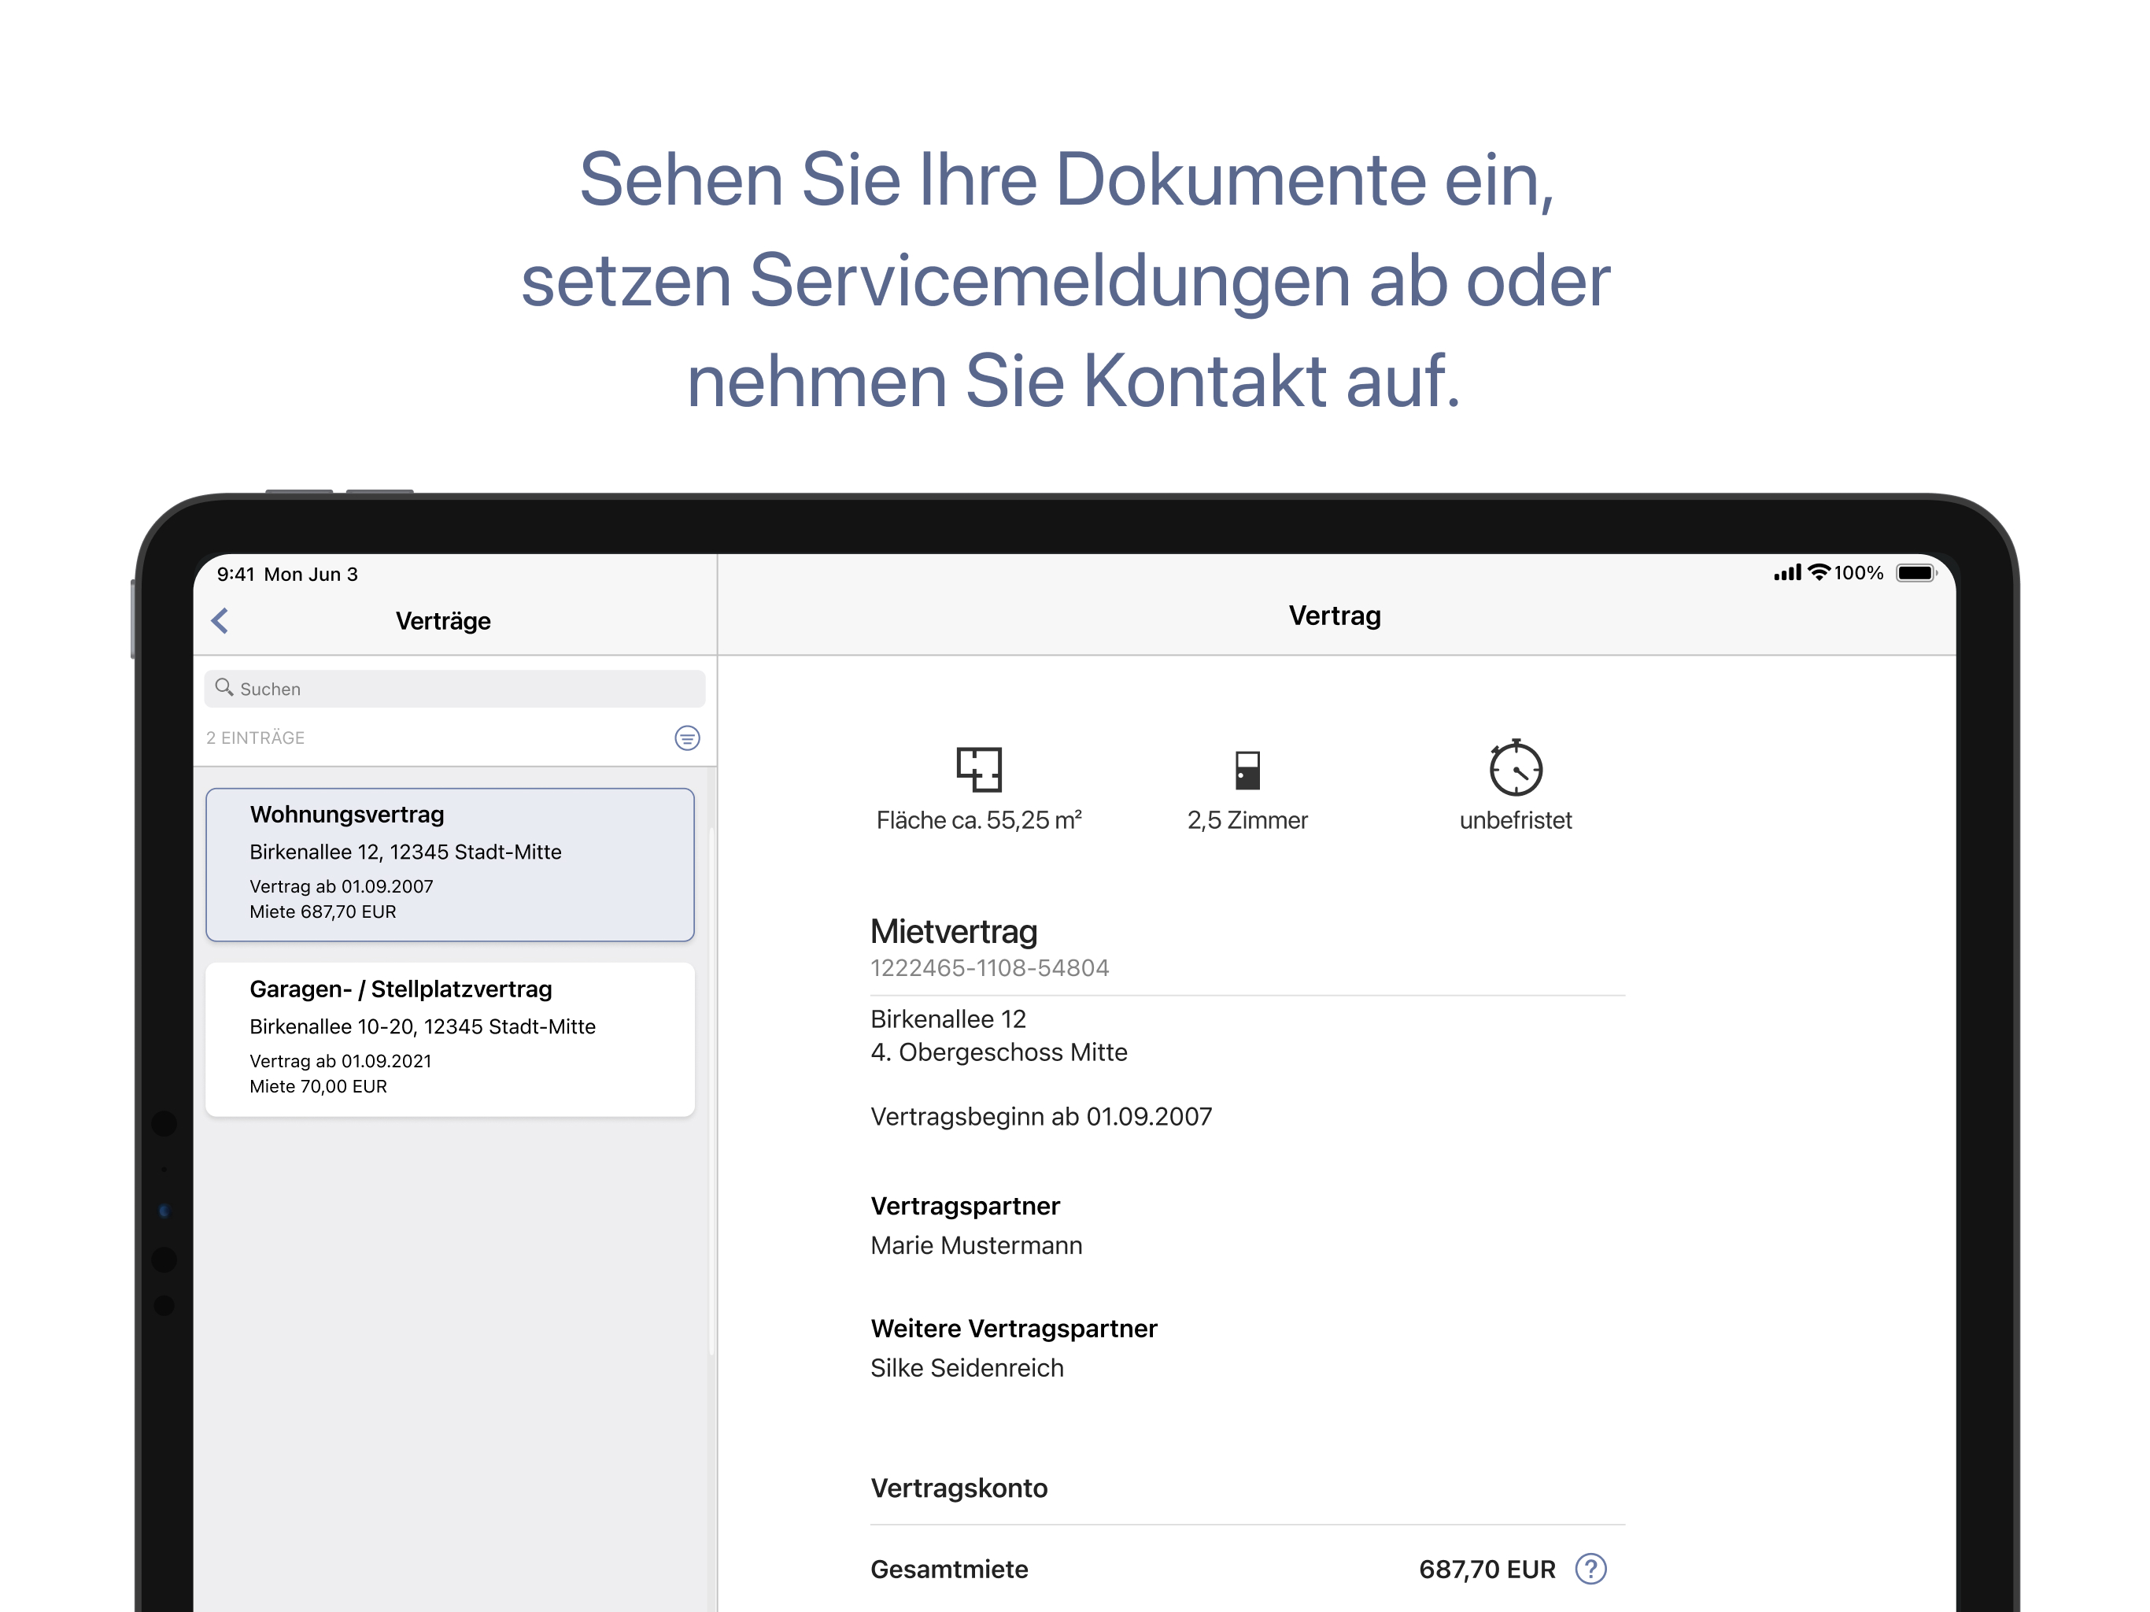This screenshot has width=2150, height=1612.
Task: Tap the floor plan area icon
Action: click(979, 769)
